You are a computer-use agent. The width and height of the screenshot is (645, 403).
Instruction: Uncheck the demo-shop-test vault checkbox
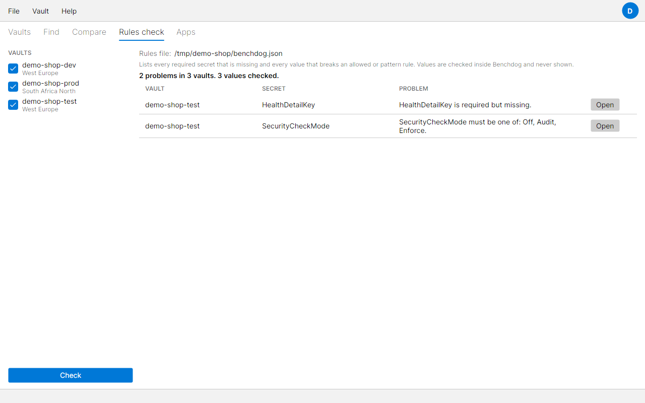[13, 105]
